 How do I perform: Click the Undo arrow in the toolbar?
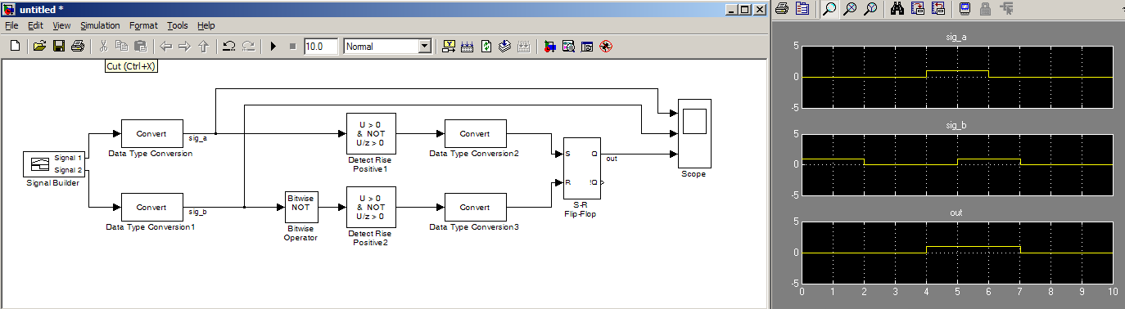(x=229, y=47)
